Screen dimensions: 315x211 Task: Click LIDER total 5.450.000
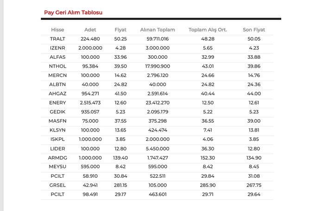tap(157, 149)
